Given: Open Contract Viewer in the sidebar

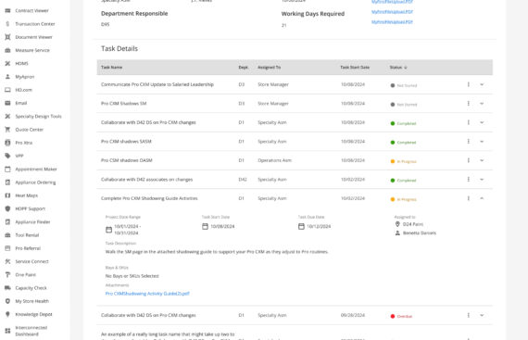Looking at the screenshot, I should pyautogui.click(x=31, y=11).
